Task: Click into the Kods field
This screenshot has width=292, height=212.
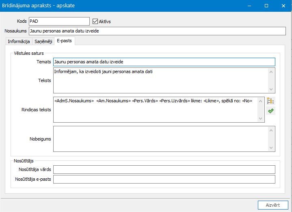Action: coord(59,21)
